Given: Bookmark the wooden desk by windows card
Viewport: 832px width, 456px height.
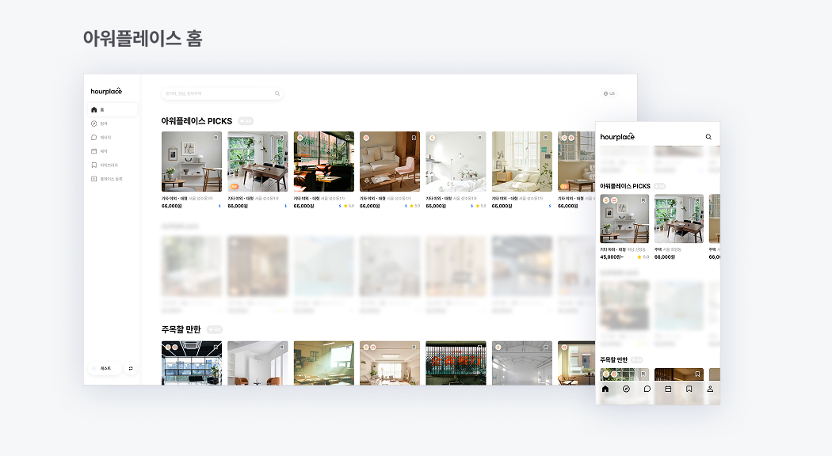Looking at the screenshot, I should coord(282,138).
